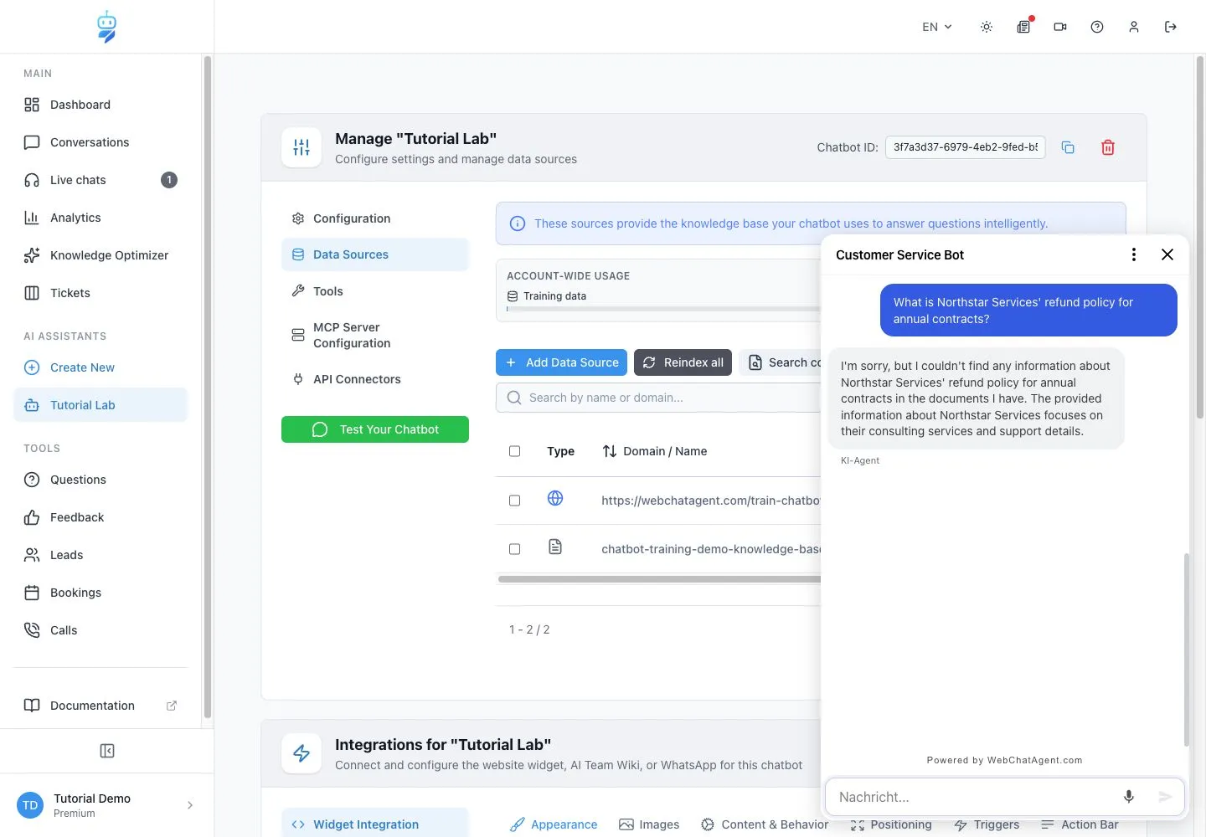The width and height of the screenshot is (1206, 837).
Task: Click the microphone icon in chat input
Action: point(1129,797)
